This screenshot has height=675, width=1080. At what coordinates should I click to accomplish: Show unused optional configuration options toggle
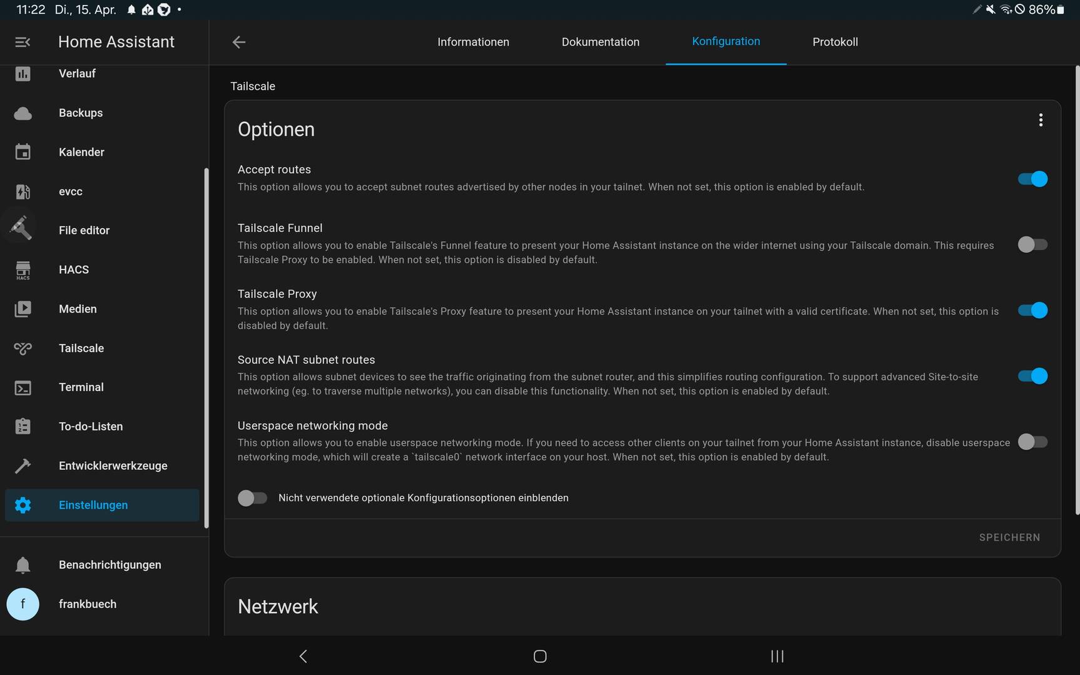coord(252,498)
